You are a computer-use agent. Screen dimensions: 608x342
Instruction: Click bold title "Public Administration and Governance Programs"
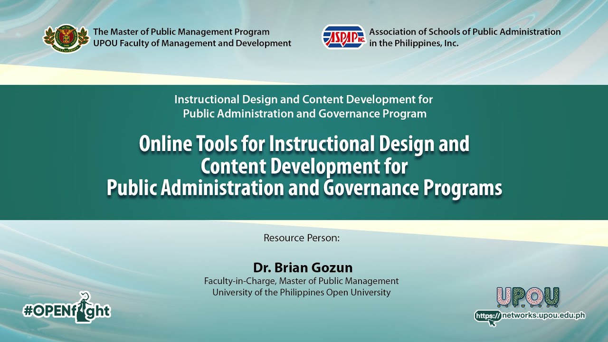click(x=304, y=188)
